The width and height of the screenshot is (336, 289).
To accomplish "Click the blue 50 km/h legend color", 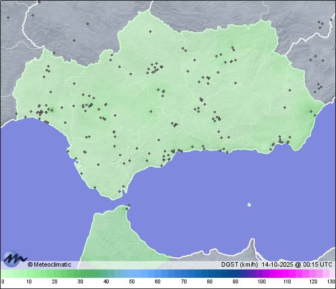I will (x=132, y=274).
